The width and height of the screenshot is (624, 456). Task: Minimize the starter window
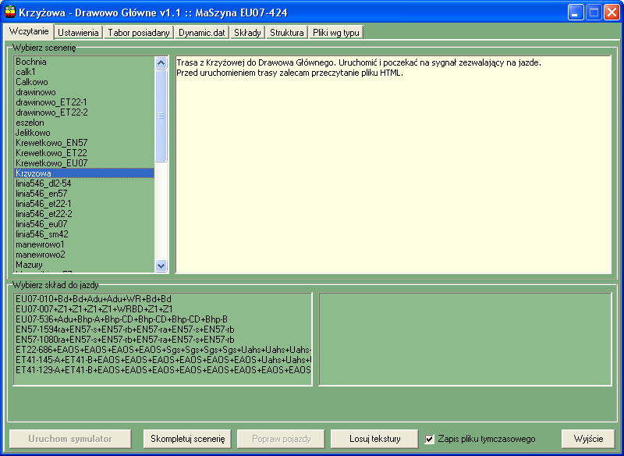click(x=576, y=12)
